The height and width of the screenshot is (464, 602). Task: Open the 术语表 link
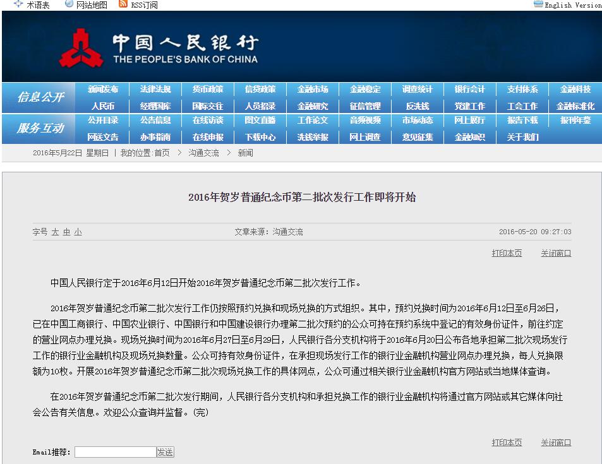point(38,5)
